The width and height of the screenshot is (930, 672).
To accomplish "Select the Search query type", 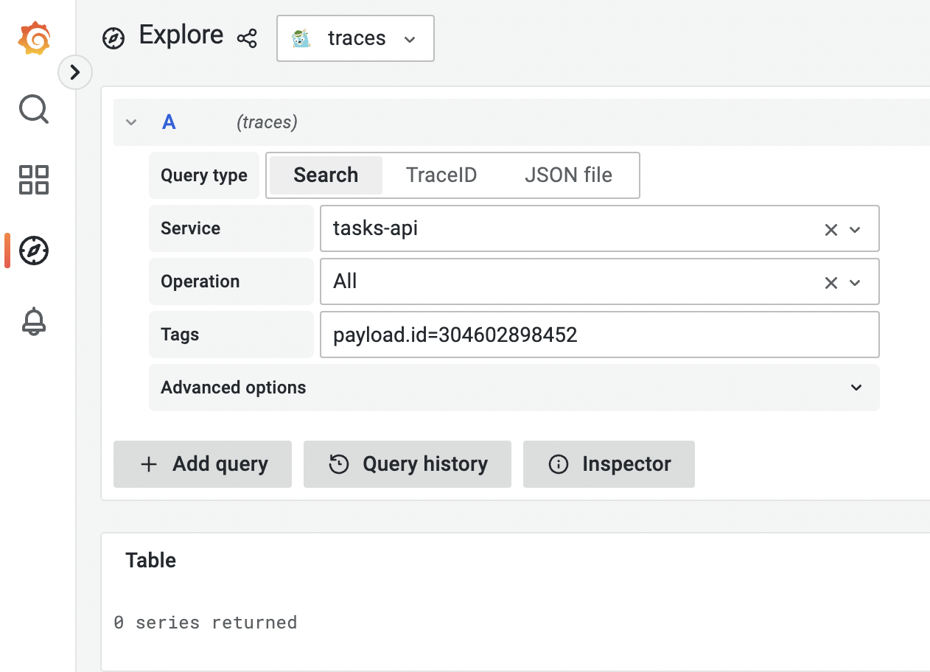I will click(326, 175).
